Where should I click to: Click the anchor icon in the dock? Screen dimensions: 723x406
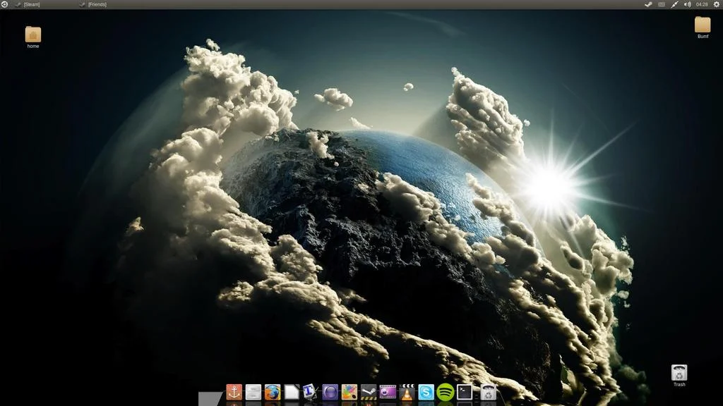[x=234, y=392]
